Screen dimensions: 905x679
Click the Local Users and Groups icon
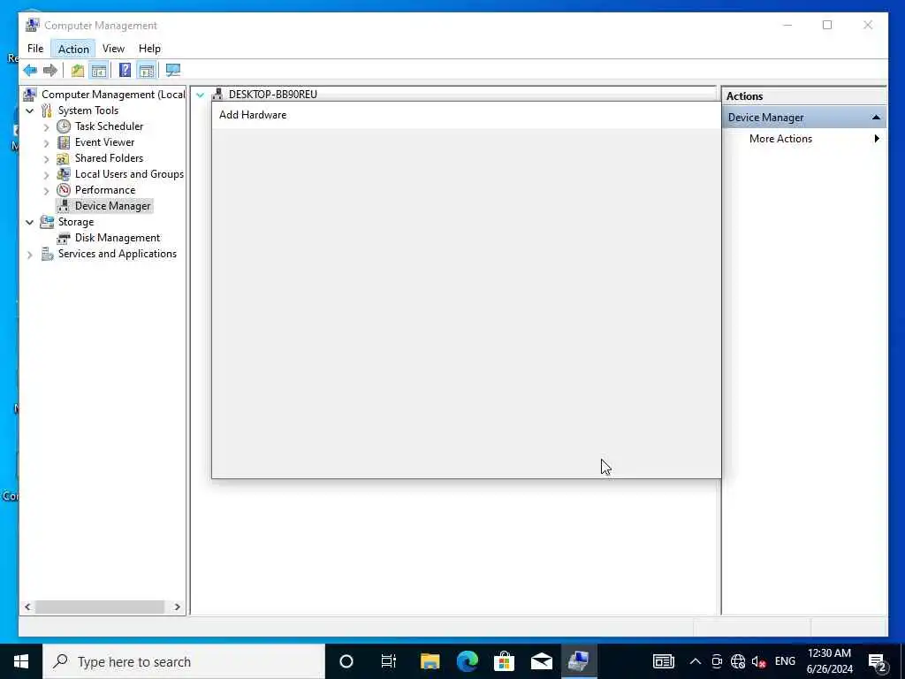[64, 174]
